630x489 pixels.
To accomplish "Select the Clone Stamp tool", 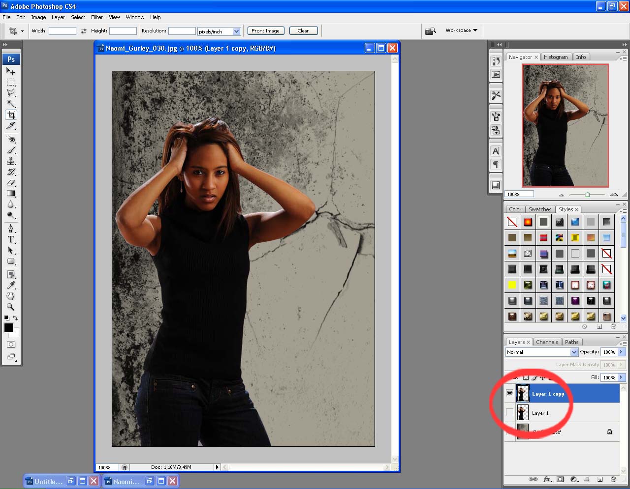I will (11, 161).
